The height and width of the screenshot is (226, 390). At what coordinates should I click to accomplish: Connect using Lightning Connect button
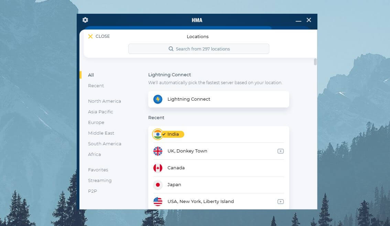coord(219,99)
